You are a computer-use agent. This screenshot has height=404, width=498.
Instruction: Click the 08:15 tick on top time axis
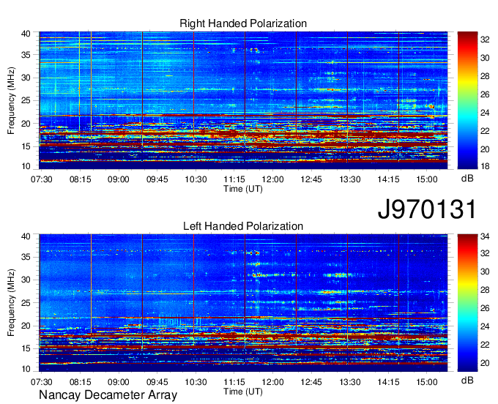click(80, 179)
